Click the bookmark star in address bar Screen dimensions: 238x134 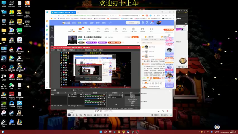click(x=68, y=15)
